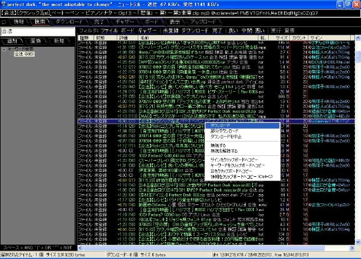Viewport: 361px width, 259px height.
Task: Select the DESTIJL-20060325.rar row
Action: click(x=216, y=62)
